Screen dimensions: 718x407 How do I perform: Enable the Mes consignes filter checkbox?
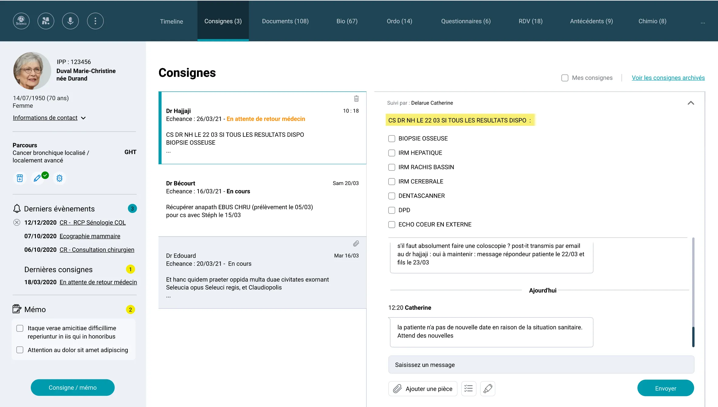(x=565, y=78)
